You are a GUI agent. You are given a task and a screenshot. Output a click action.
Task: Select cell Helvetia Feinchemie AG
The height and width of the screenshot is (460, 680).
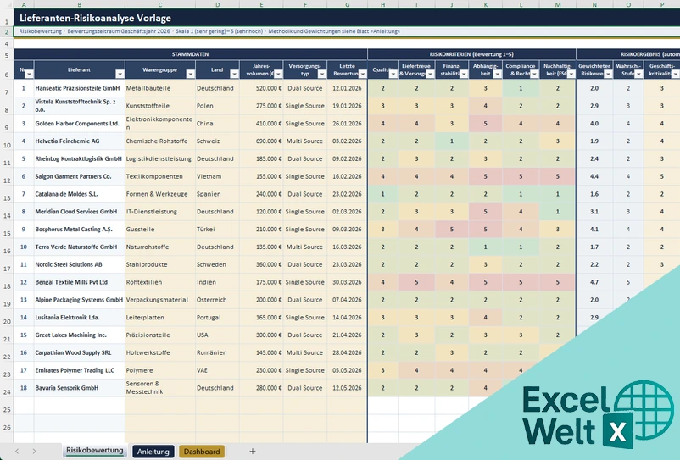(x=80, y=141)
